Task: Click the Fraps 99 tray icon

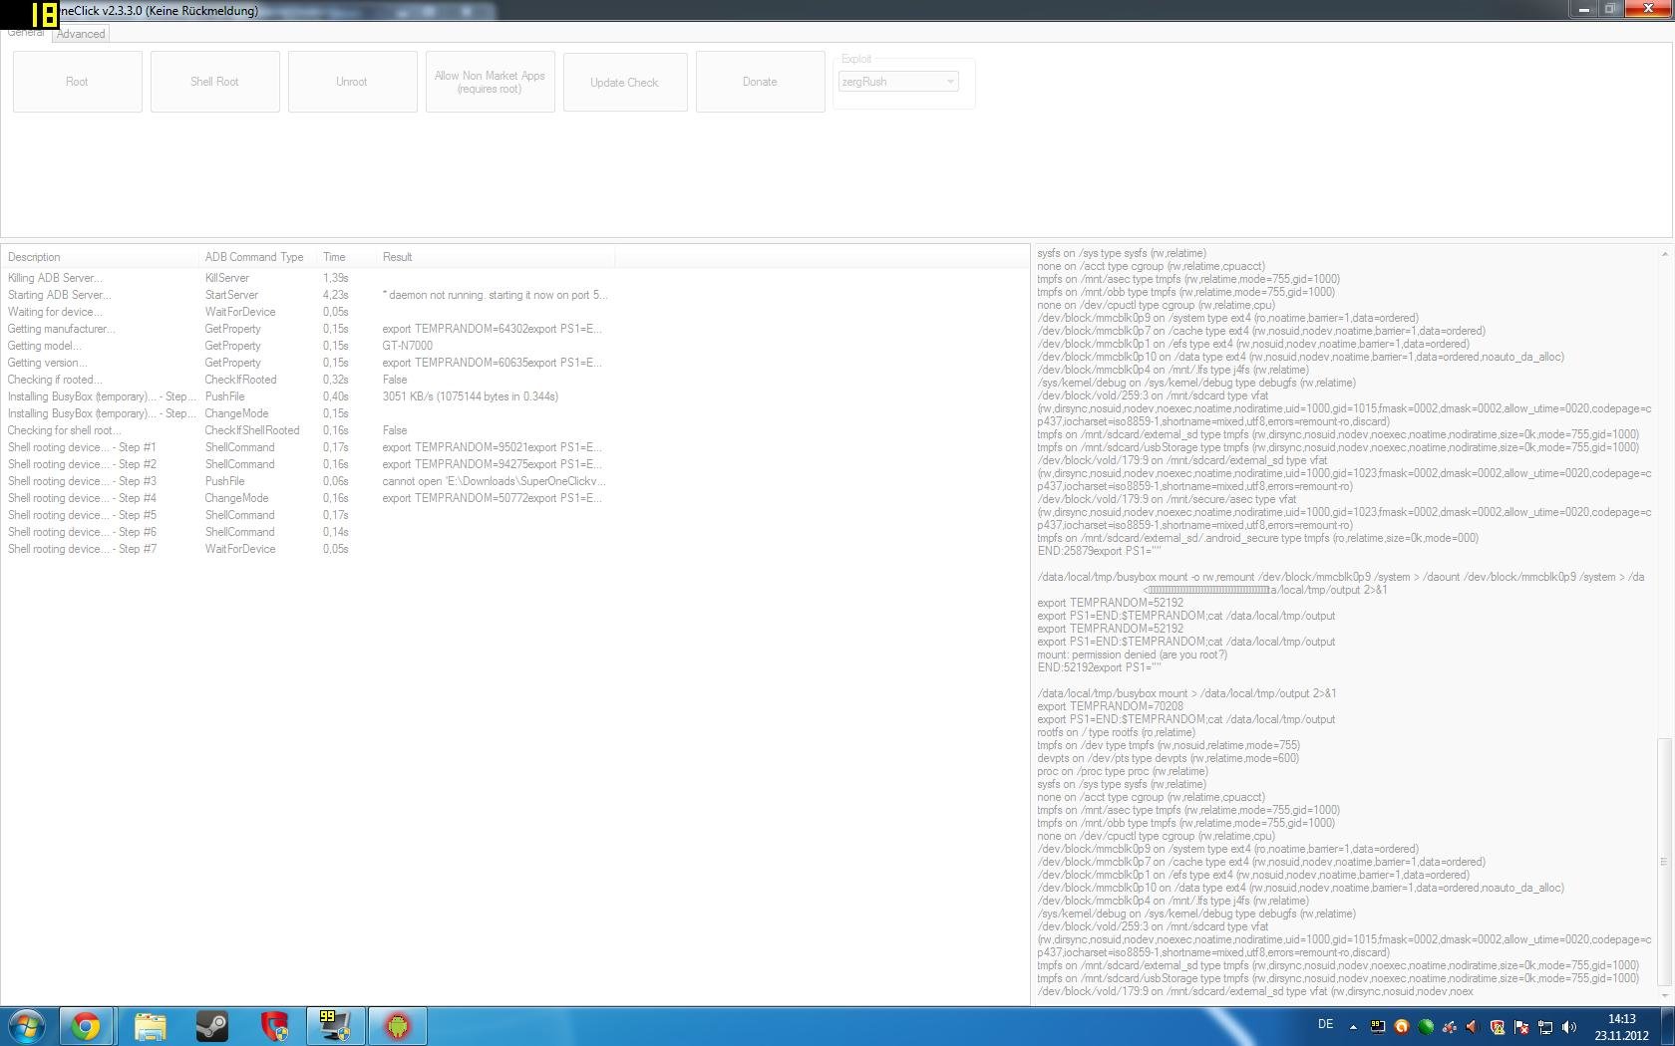Action: [1378, 1026]
